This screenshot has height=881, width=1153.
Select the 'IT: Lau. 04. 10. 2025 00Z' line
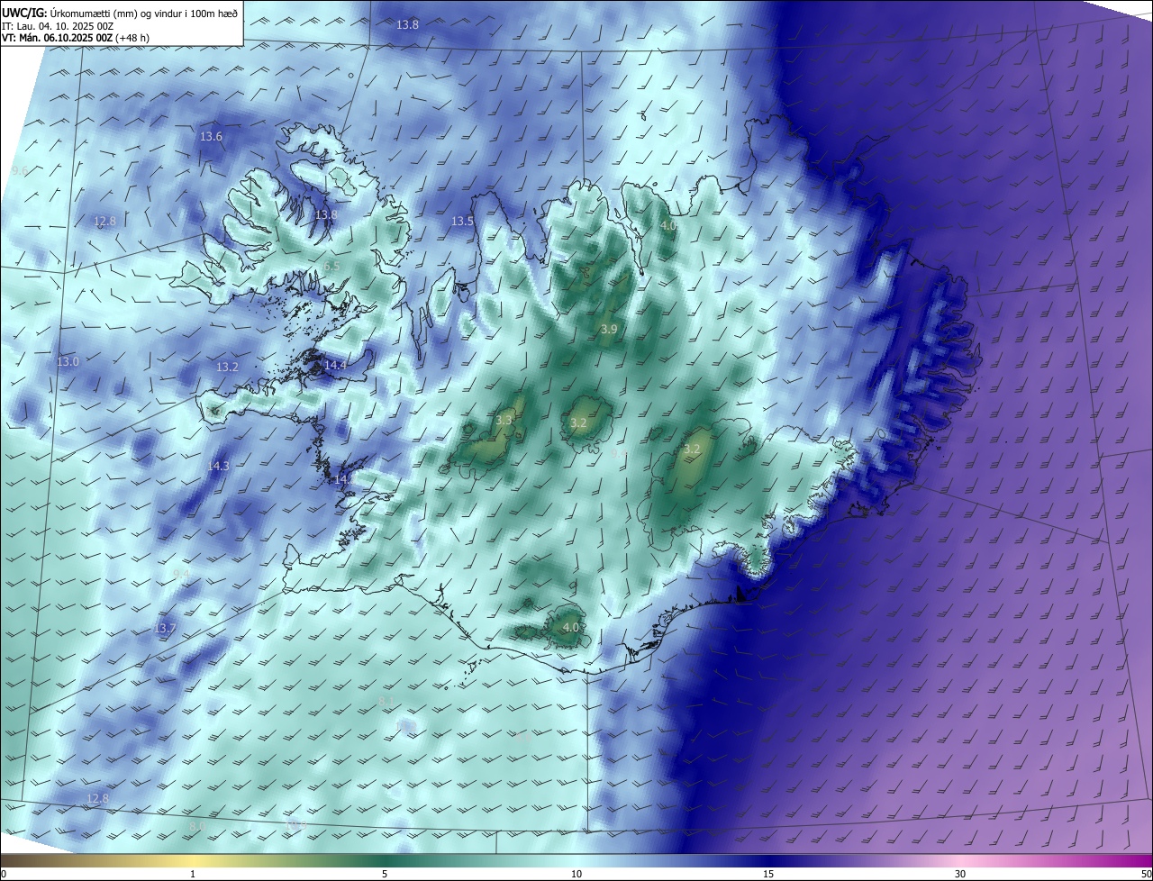click(57, 25)
